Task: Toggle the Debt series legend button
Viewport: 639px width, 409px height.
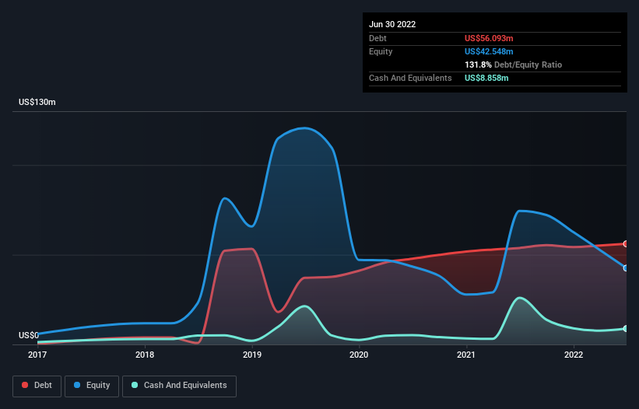Action: coord(37,386)
